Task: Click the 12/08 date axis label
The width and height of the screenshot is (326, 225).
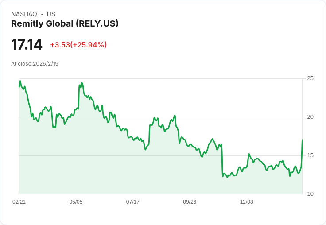Action: coord(247,202)
